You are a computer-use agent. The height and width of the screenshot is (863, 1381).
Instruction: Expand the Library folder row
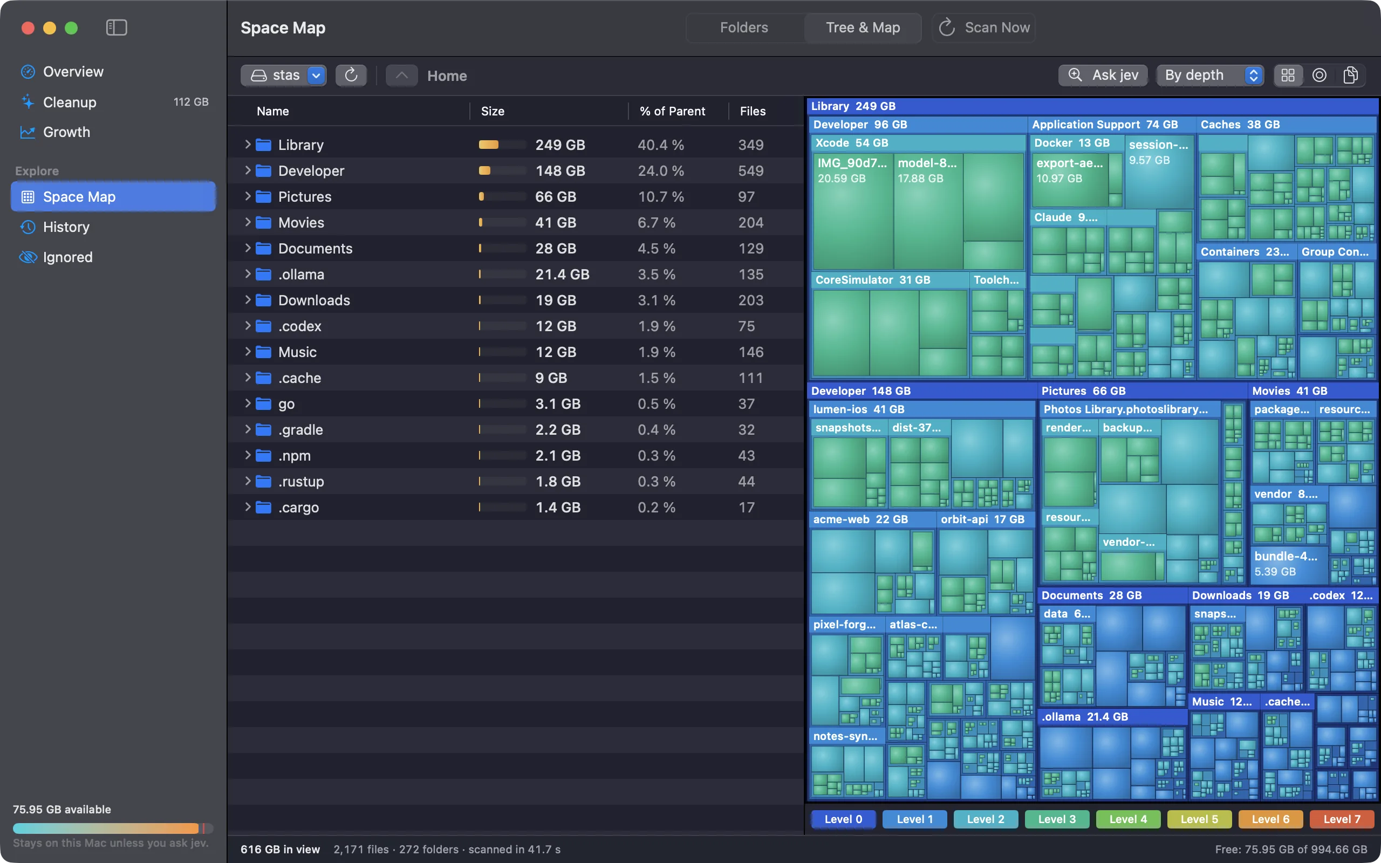(x=248, y=145)
